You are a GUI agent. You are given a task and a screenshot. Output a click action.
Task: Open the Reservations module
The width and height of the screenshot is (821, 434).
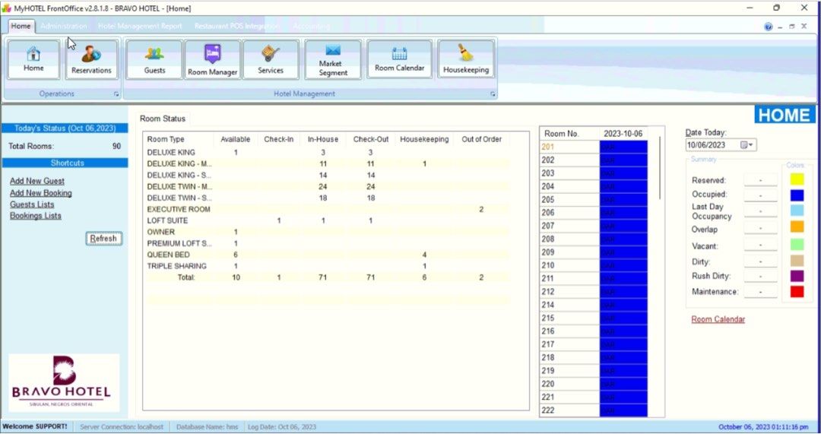point(91,59)
